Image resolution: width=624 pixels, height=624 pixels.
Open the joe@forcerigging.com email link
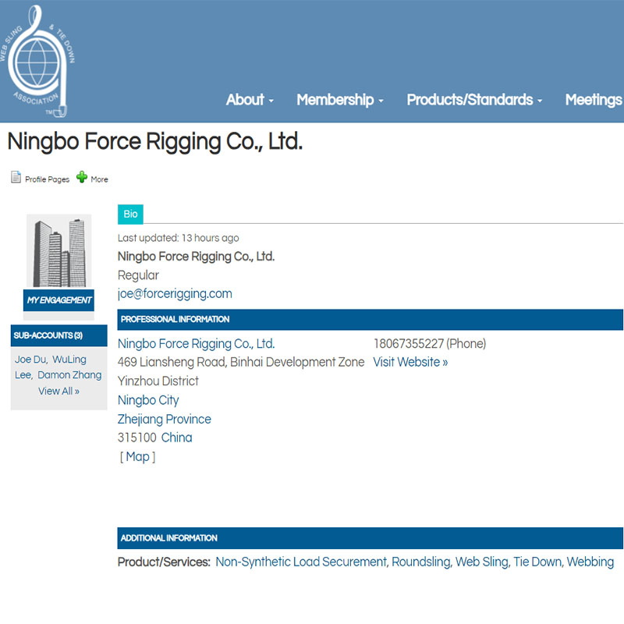point(175,294)
